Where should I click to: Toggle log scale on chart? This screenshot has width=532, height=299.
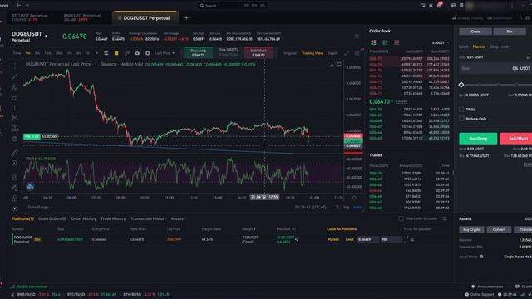click(347, 207)
